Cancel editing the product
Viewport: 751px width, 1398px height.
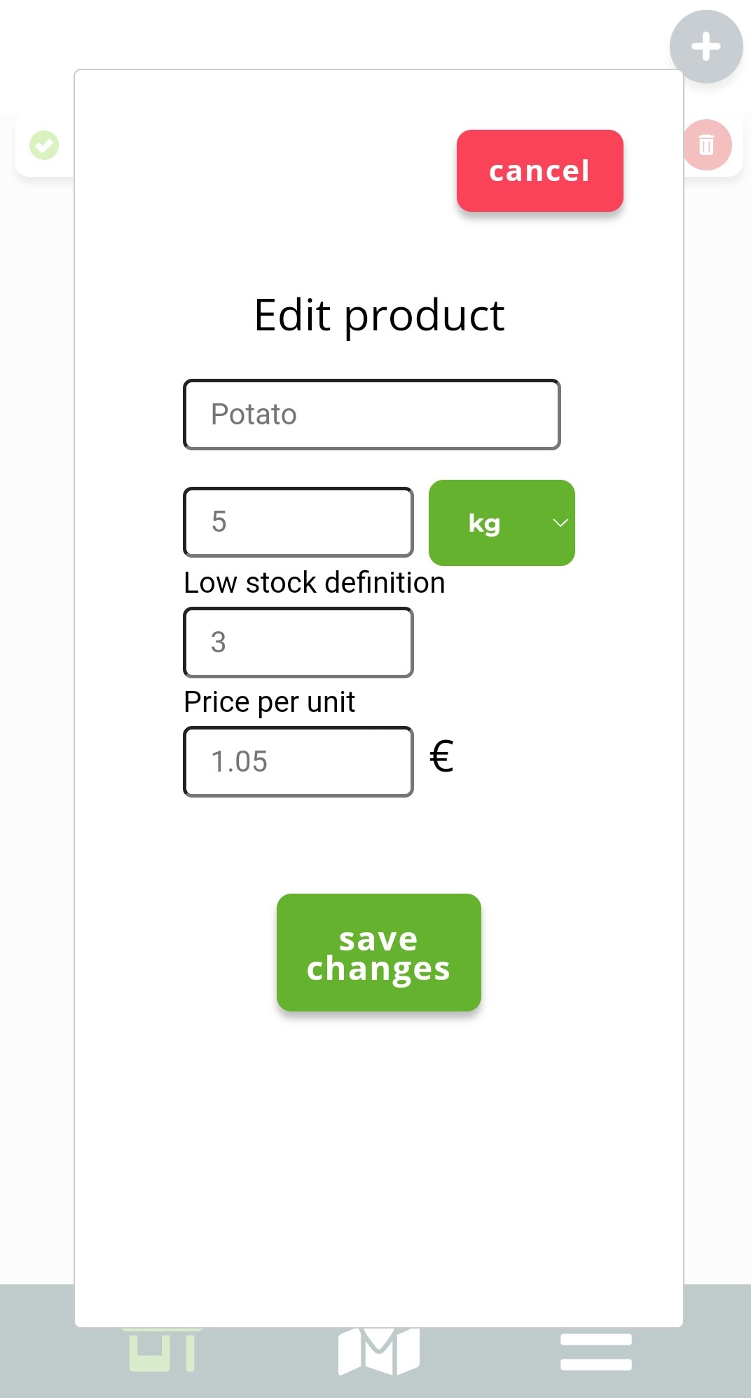click(539, 170)
